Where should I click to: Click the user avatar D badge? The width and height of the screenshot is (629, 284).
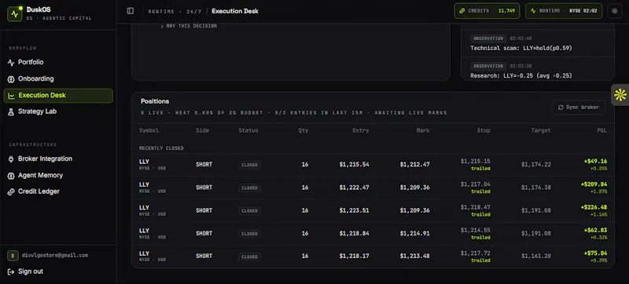pyautogui.click(x=13, y=256)
